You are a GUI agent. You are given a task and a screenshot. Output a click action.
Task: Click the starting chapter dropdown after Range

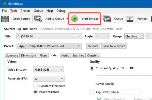(x=149, y=36)
